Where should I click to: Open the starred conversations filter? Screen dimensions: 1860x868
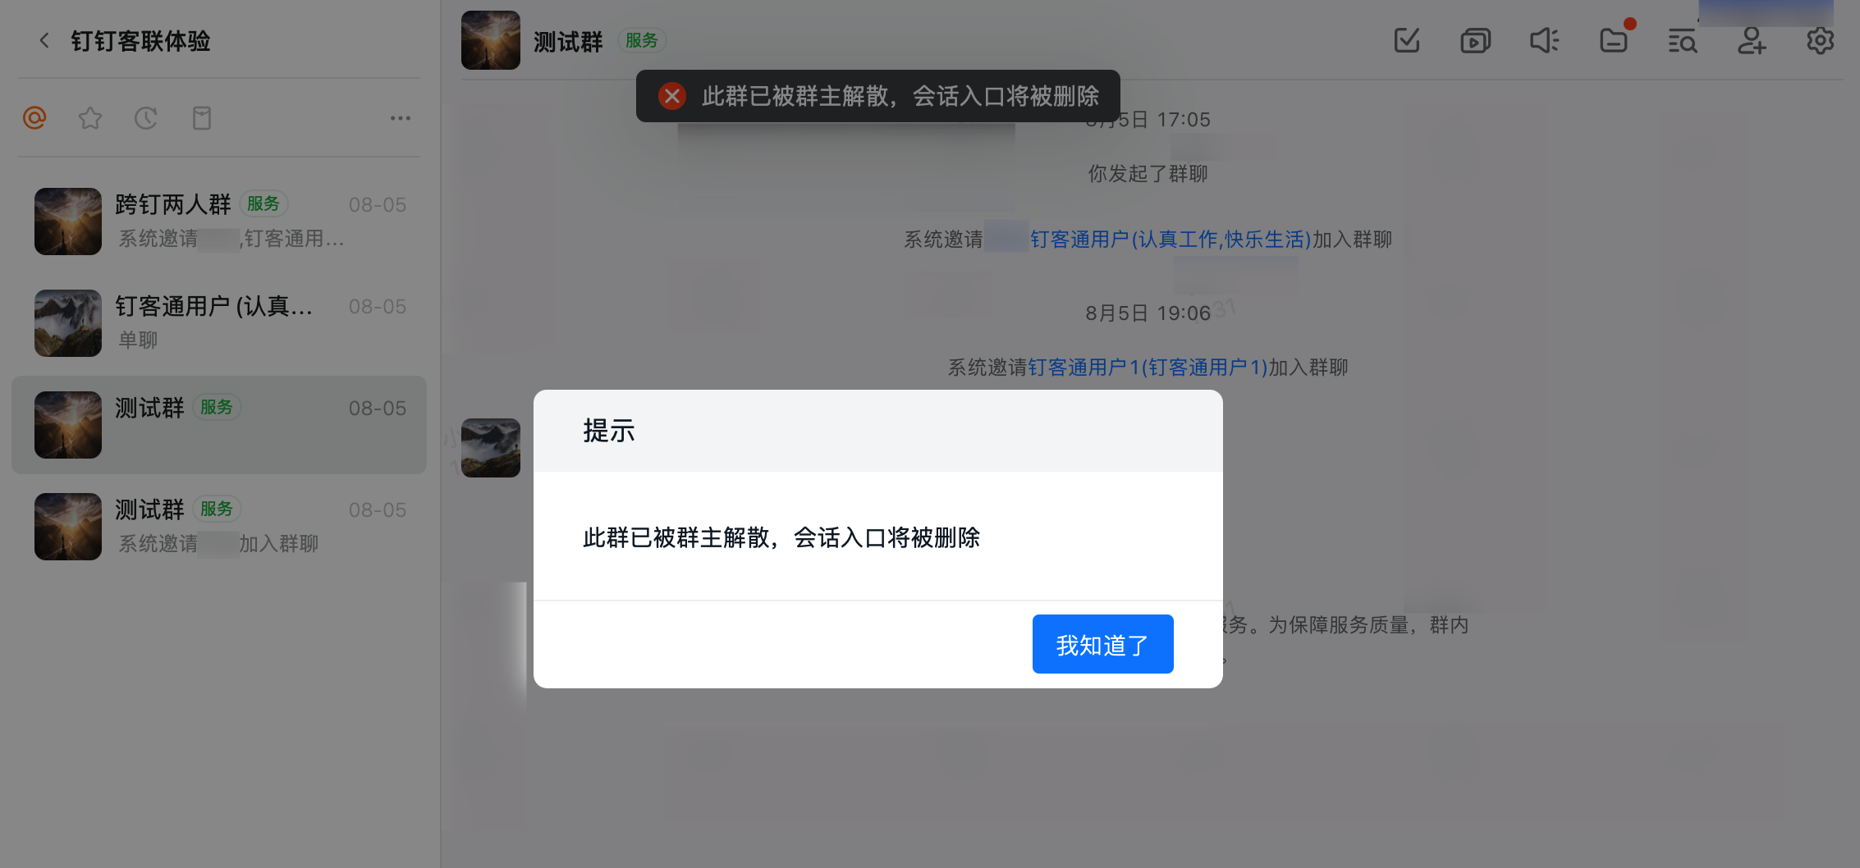click(90, 118)
